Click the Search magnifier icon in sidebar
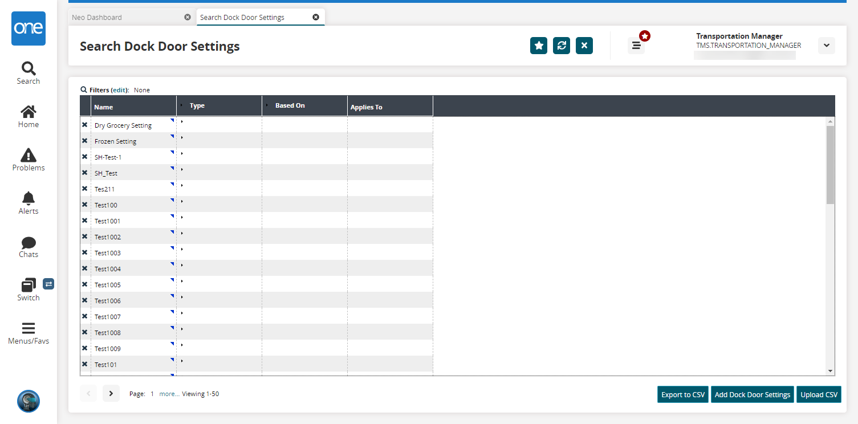Image resolution: width=858 pixels, height=424 pixels. coord(28,69)
